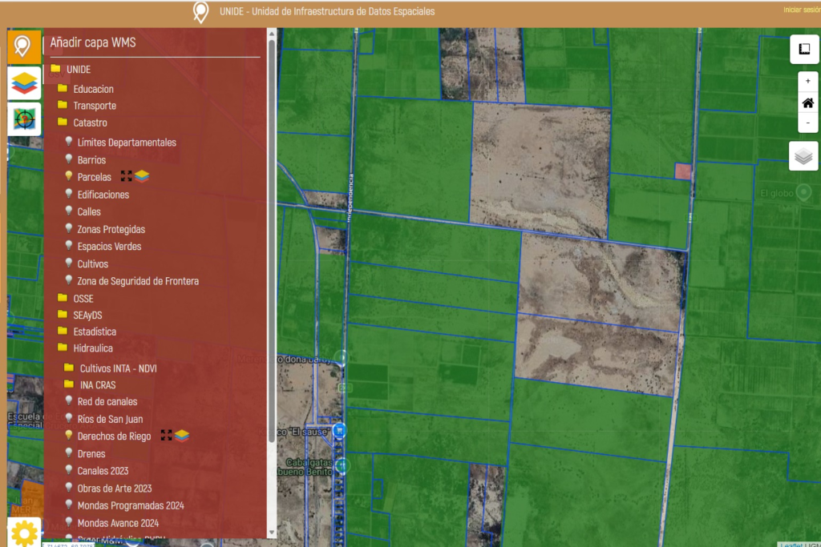Screen dimensions: 821x547
Task: Click the measure tool icon
Action: (x=803, y=49)
